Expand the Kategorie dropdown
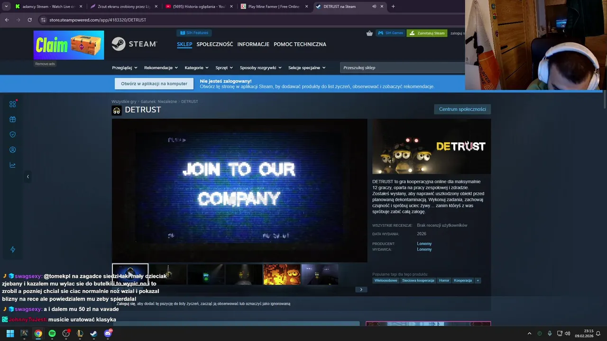Viewport: 607px width, 341px height. (x=196, y=68)
